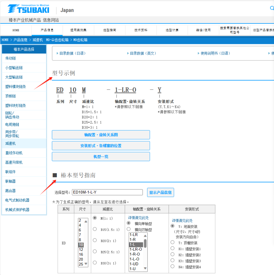Select B30(3:1) reduction ratio

click(x=95, y=263)
